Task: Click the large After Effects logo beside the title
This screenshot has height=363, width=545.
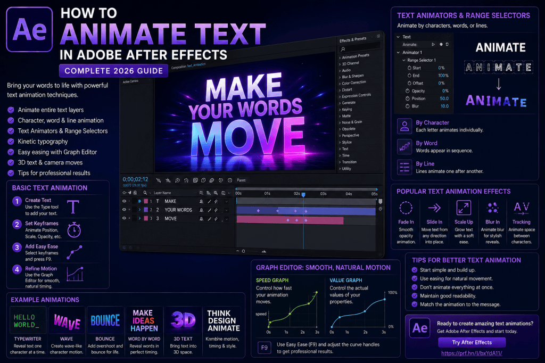Action: point(30,30)
